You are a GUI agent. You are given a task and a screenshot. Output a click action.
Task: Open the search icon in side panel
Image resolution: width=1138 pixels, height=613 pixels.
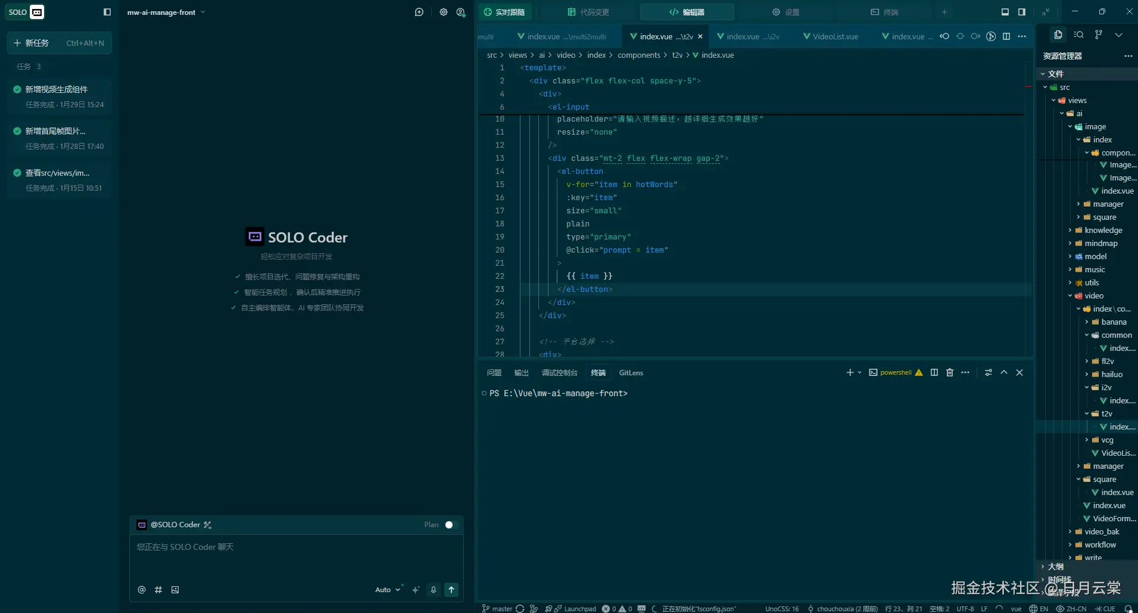[1078, 35]
